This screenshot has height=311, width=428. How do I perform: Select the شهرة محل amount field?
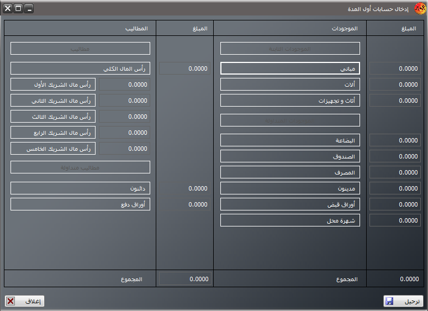tap(395, 220)
